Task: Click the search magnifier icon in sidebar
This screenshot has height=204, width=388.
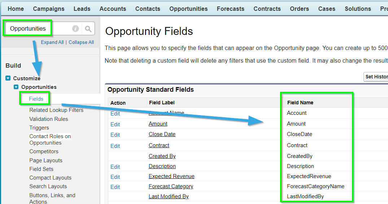Action: coord(88,29)
